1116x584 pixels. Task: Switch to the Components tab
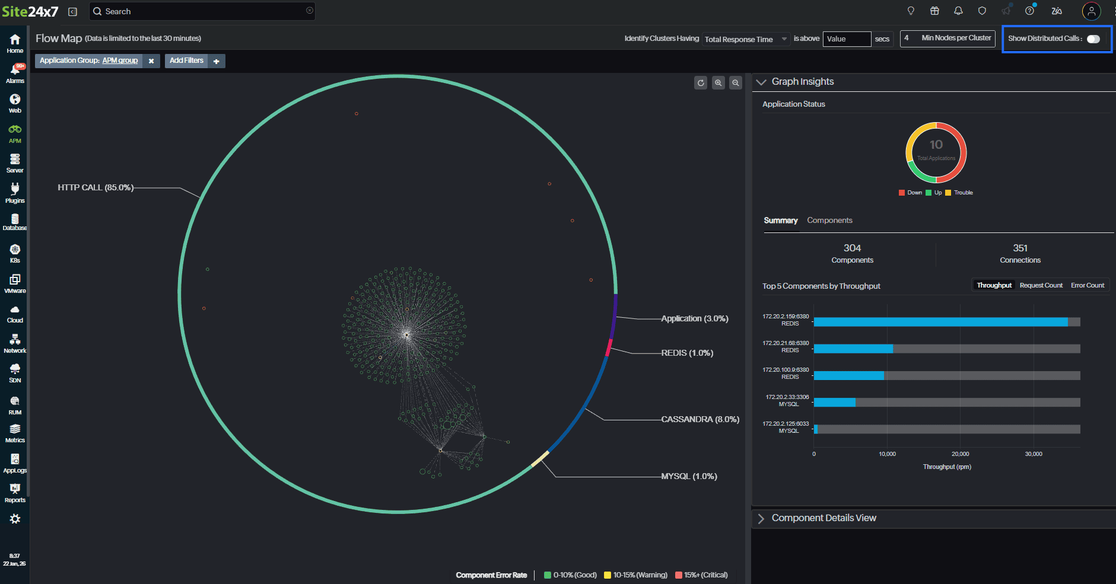tap(829, 220)
